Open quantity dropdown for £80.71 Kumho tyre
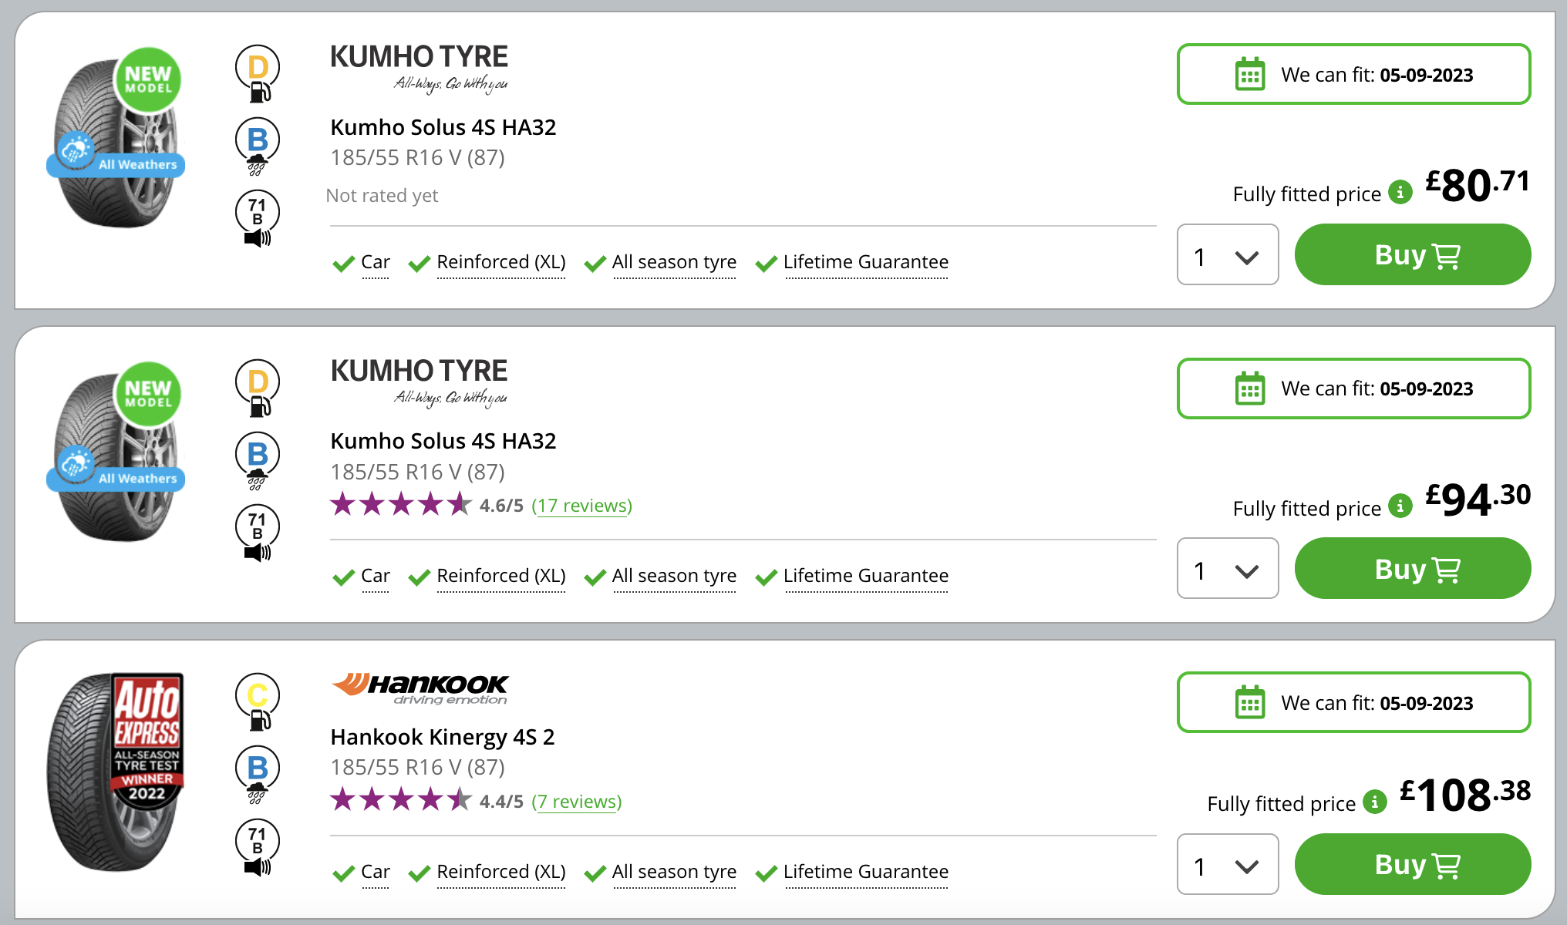The height and width of the screenshot is (925, 1567). click(x=1227, y=255)
